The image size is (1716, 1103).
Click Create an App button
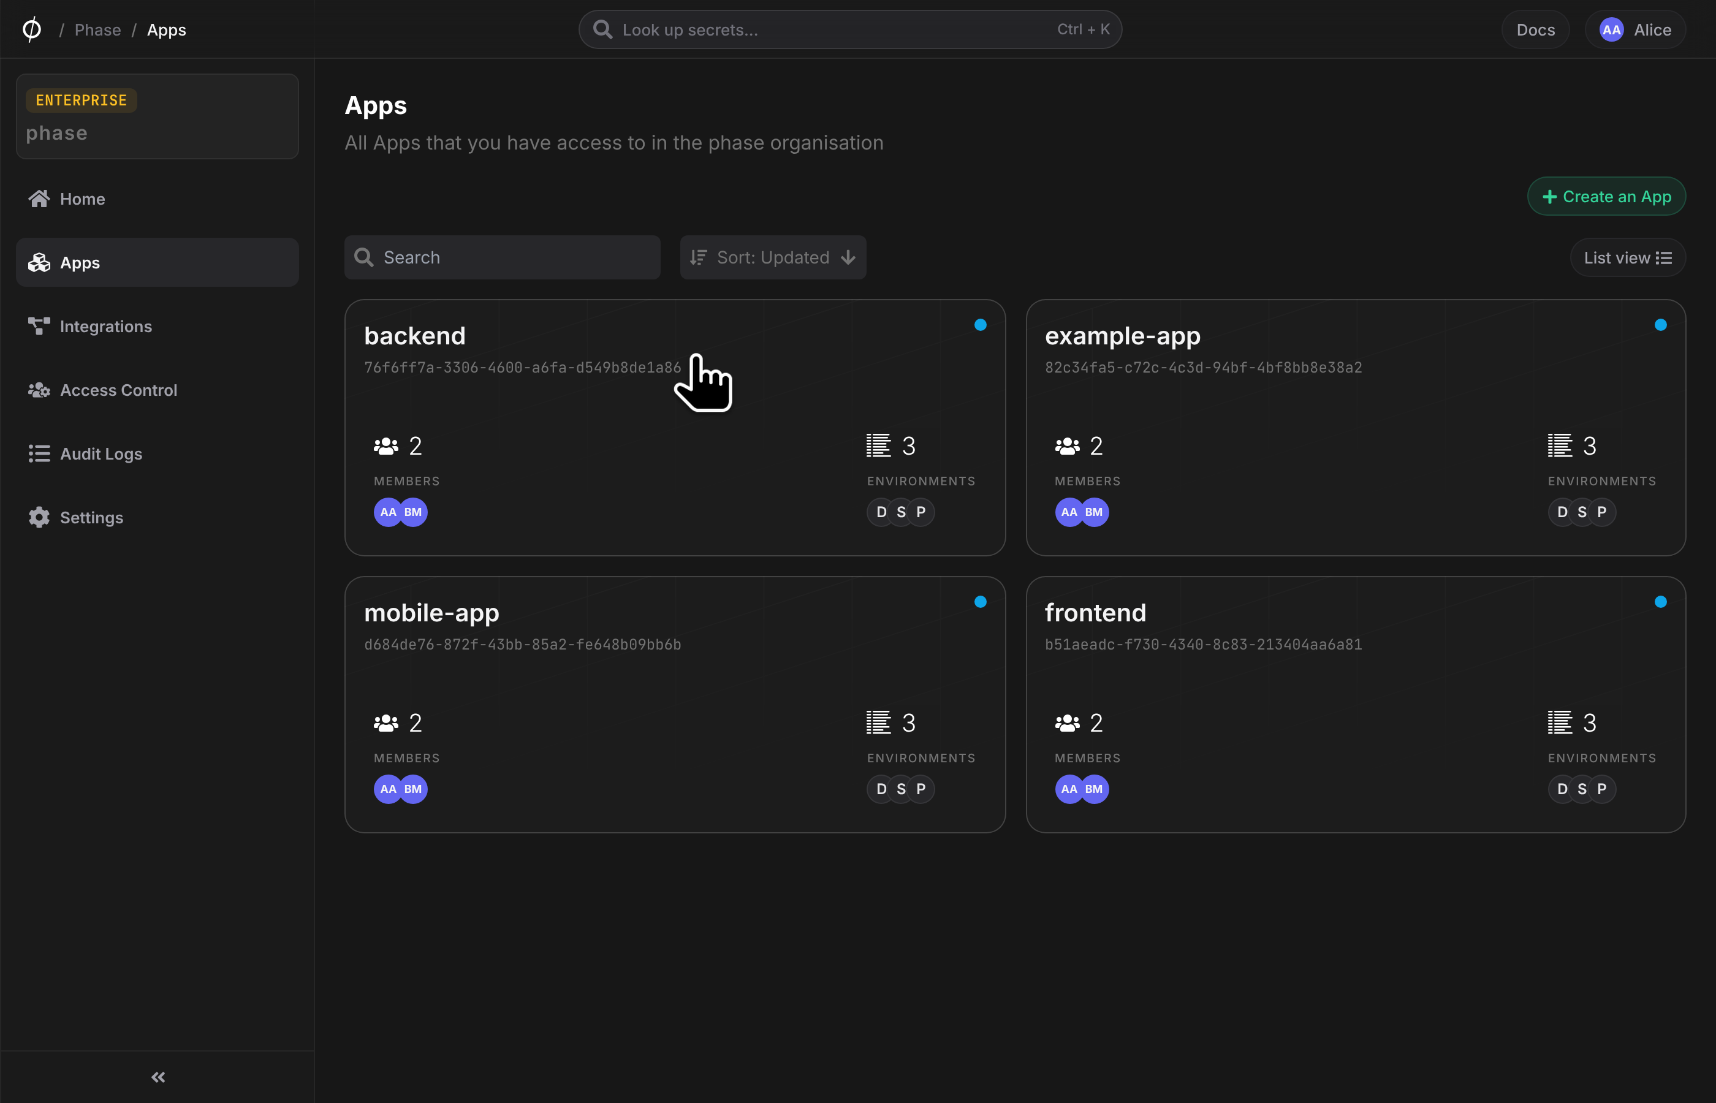tap(1606, 196)
